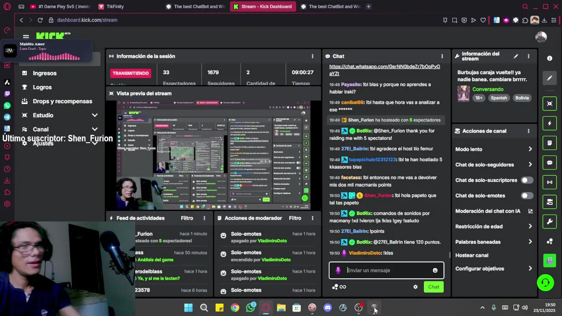
Task: Click the dashboard.kick.com address bar
Action: tap(87, 20)
